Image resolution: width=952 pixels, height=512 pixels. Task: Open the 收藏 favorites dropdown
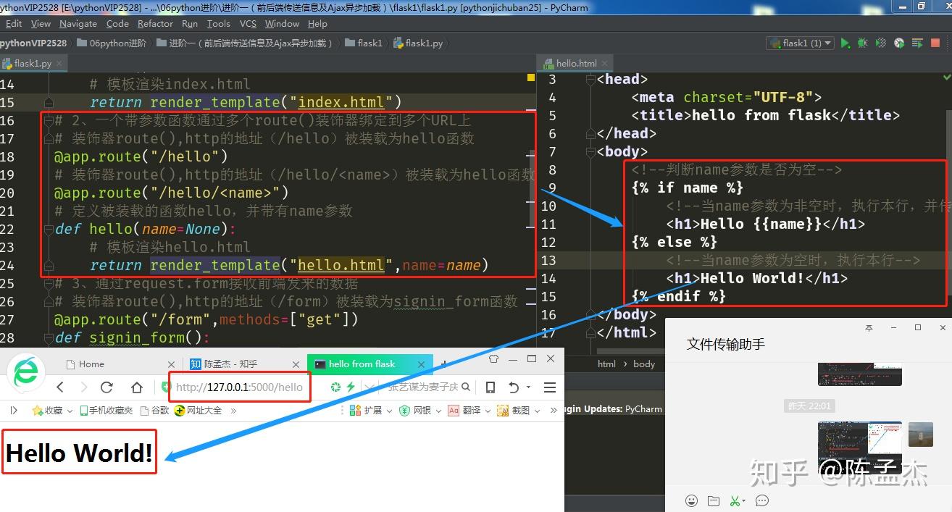[x=52, y=411]
